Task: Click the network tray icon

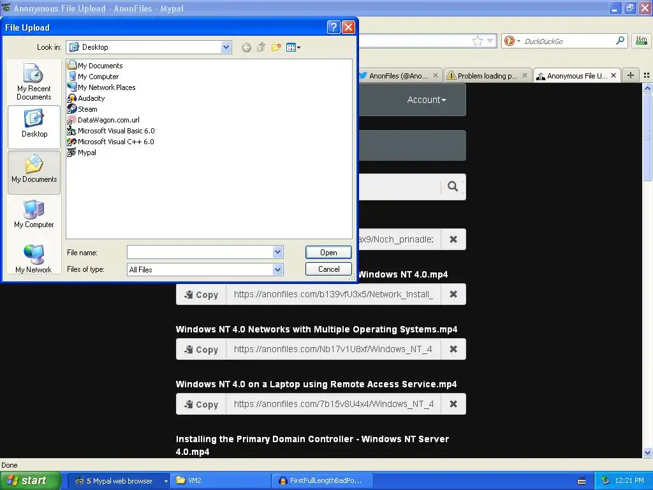Action: tap(605, 481)
